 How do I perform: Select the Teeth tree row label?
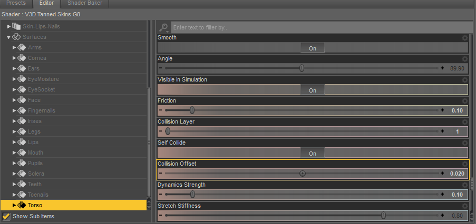[35, 184]
